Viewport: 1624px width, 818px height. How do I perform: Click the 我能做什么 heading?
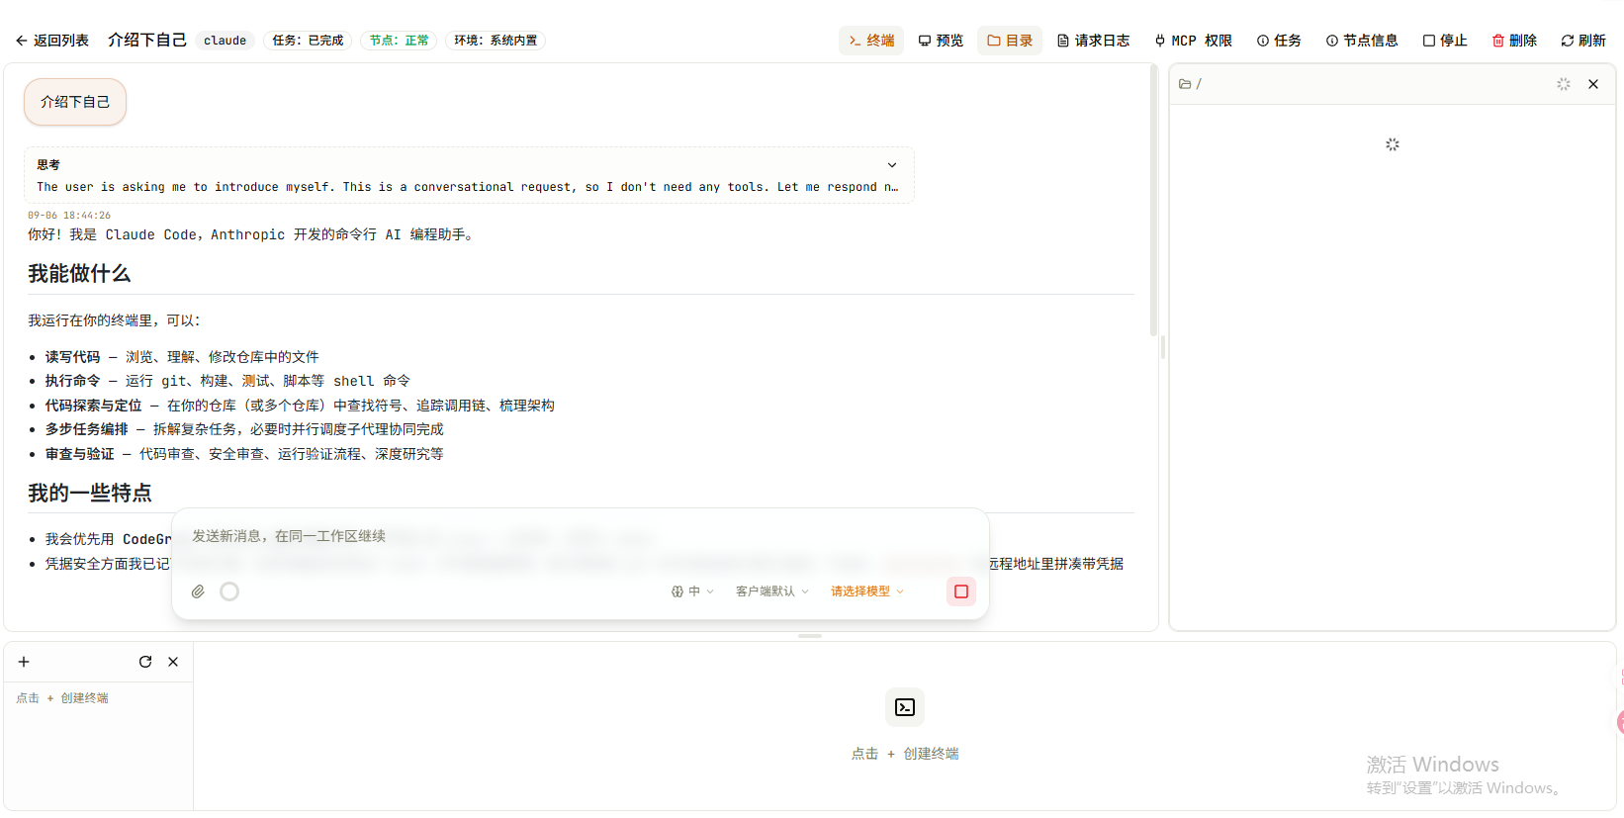(x=79, y=274)
